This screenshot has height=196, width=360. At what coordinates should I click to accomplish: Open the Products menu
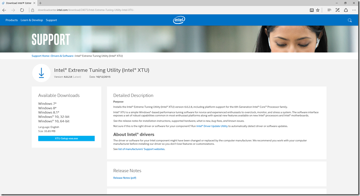click(12, 20)
